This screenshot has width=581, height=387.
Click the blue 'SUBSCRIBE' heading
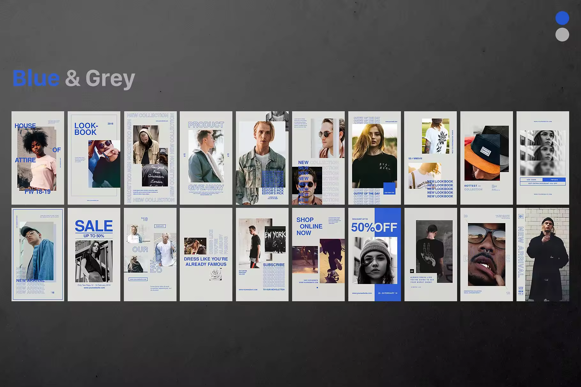coord(274,265)
